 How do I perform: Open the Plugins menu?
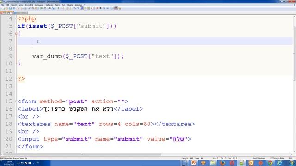70,5
